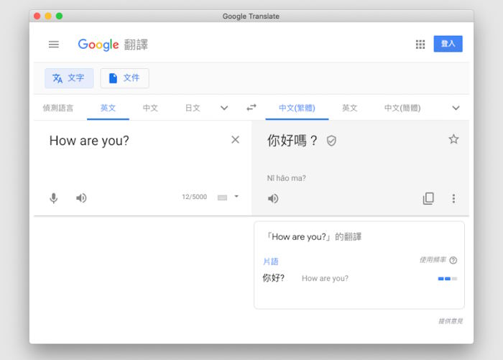Image resolution: width=503 pixels, height=360 pixels.
Task: Click the frequency bar indicator for 你好?
Action: [x=448, y=279]
